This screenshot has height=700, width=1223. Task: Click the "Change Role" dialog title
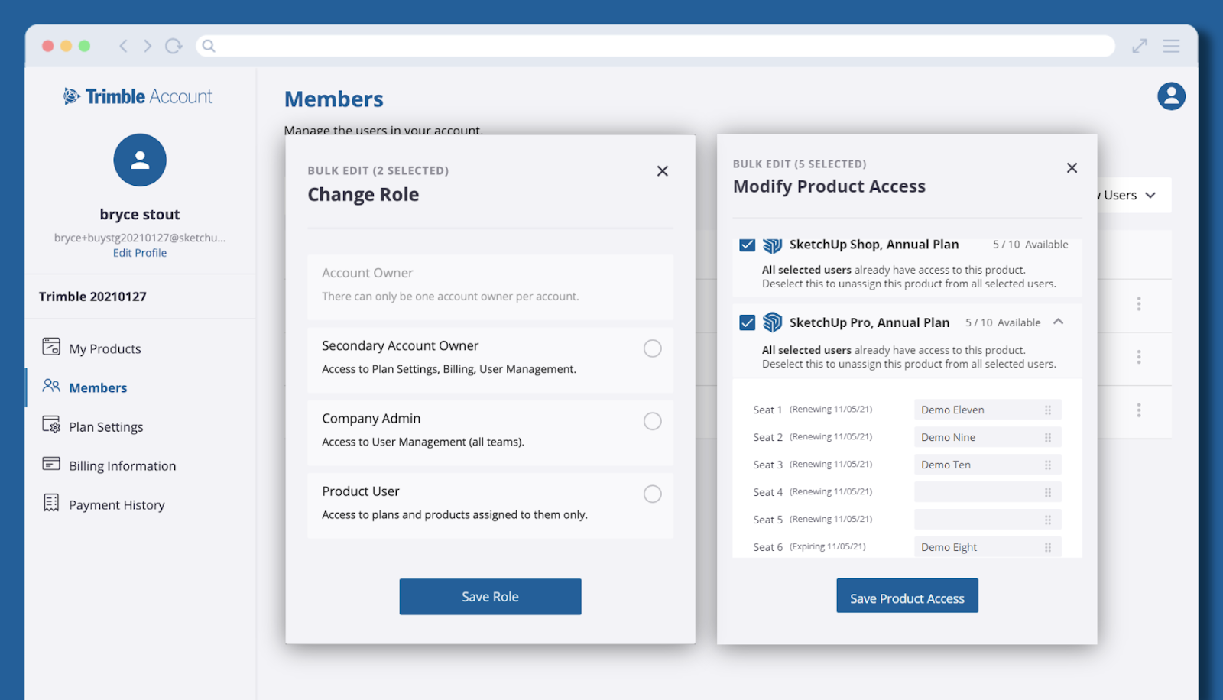pos(363,195)
